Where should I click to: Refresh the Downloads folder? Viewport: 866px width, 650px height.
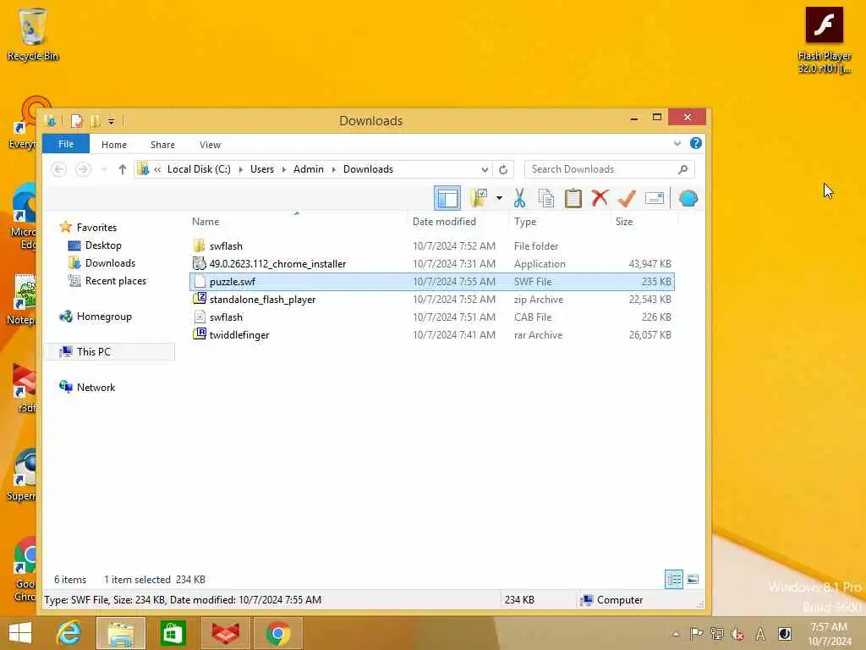503,169
